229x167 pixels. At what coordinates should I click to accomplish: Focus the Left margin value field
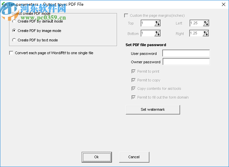[196, 23]
